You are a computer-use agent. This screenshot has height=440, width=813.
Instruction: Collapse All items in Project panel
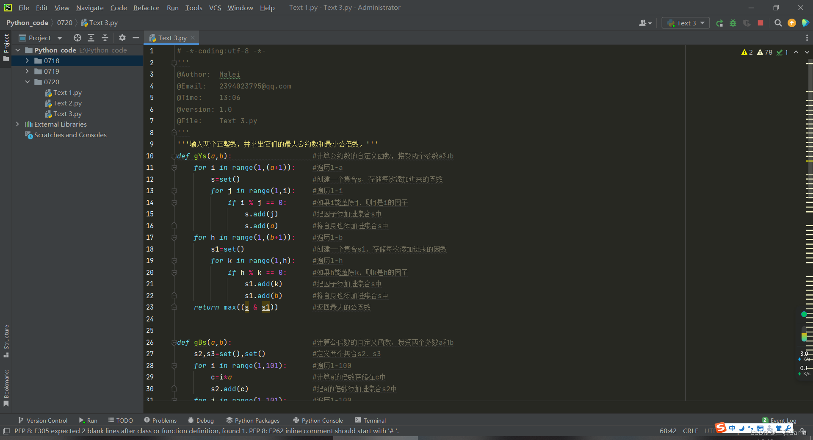(x=105, y=38)
